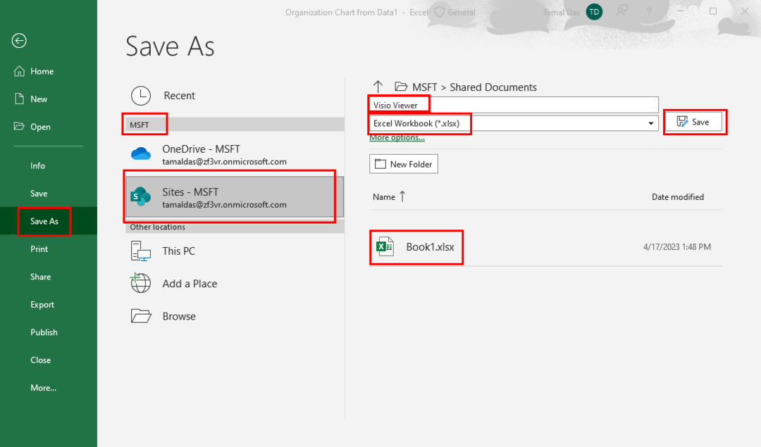
Task: Open the Export menu item
Action: 42,305
